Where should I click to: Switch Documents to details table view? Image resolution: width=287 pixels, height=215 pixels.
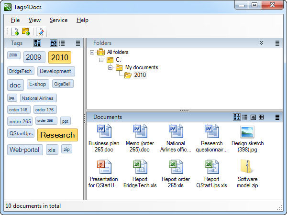point(261,117)
